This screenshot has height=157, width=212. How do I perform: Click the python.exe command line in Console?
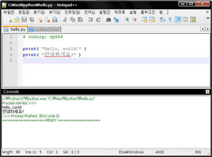49,99
